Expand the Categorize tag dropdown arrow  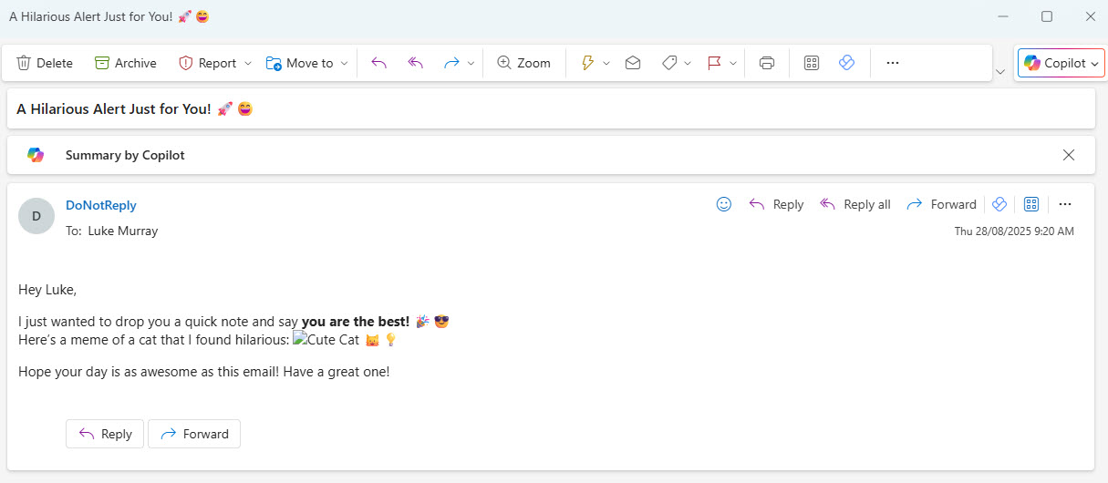click(688, 63)
